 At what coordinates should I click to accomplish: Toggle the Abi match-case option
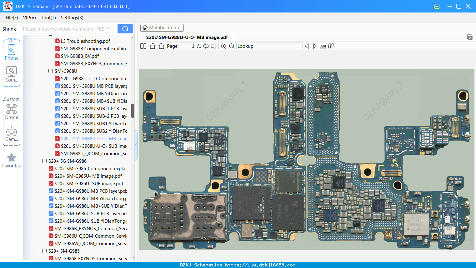point(323,46)
